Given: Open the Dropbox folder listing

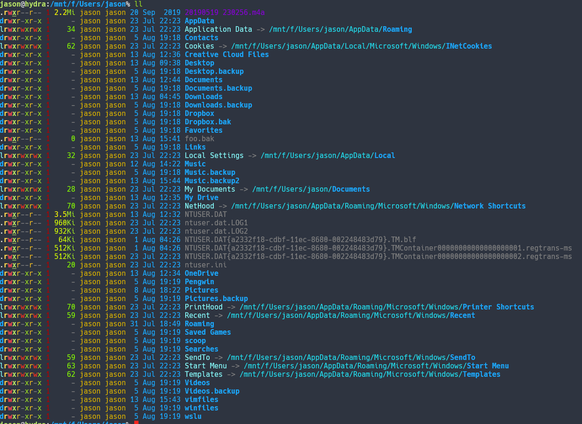Looking at the screenshot, I should [199, 113].
